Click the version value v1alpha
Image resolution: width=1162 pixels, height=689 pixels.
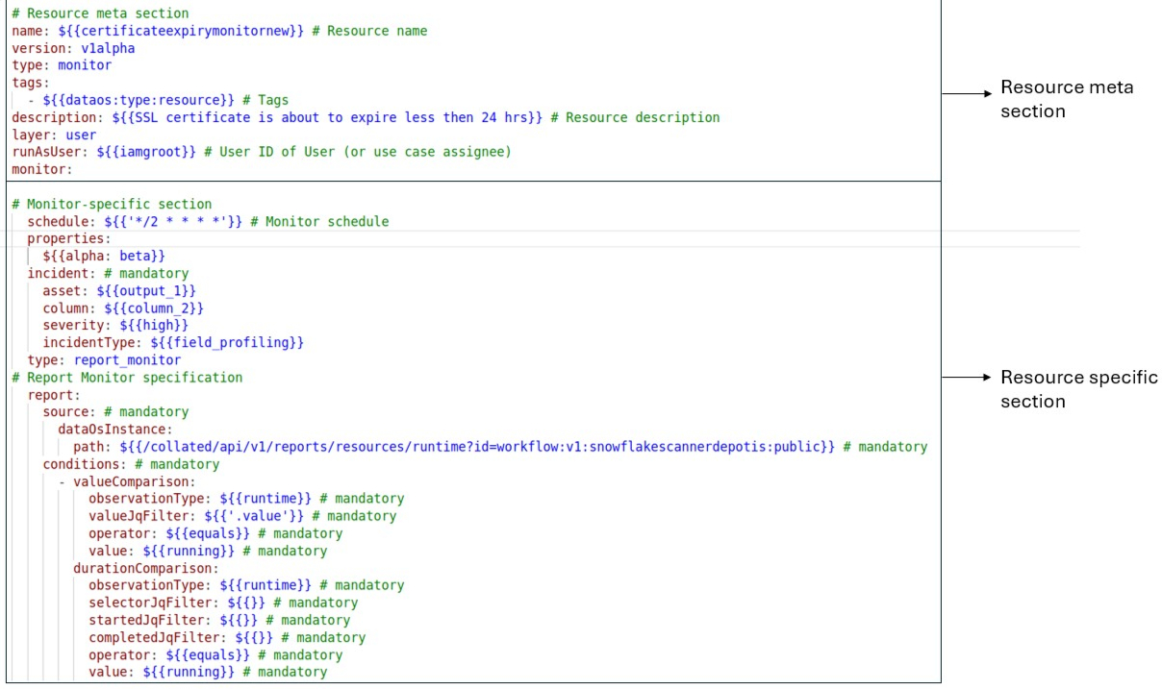pos(108,48)
